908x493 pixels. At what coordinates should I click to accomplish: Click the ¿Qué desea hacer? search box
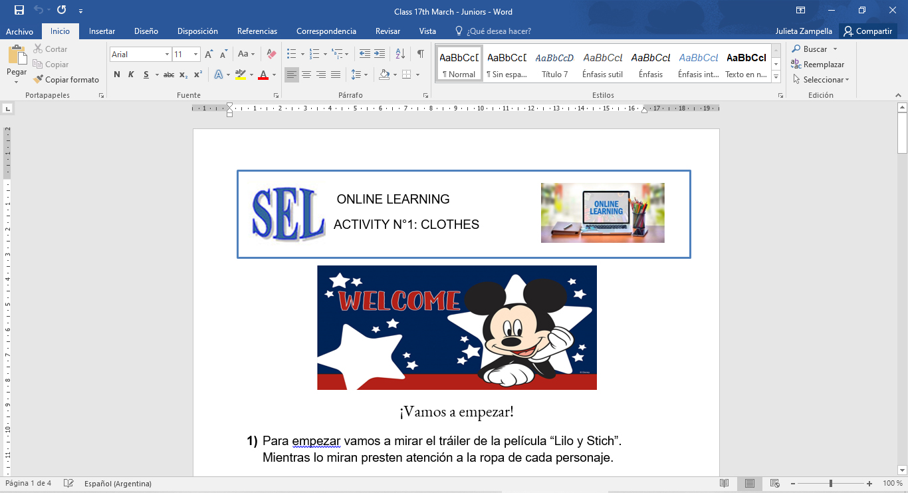(493, 31)
